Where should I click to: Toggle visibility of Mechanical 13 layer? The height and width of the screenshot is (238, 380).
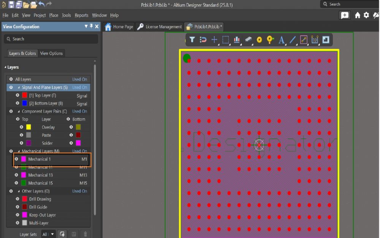16,175
